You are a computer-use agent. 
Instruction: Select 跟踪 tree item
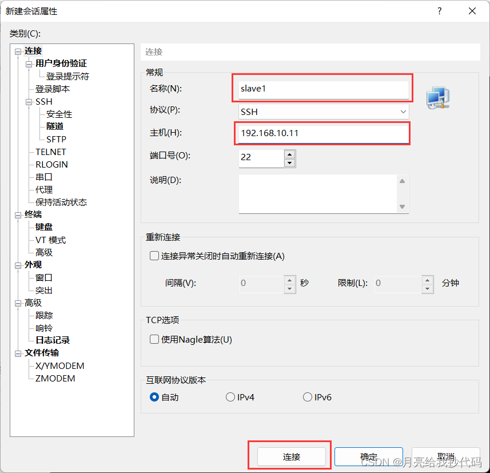pyautogui.click(x=44, y=316)
